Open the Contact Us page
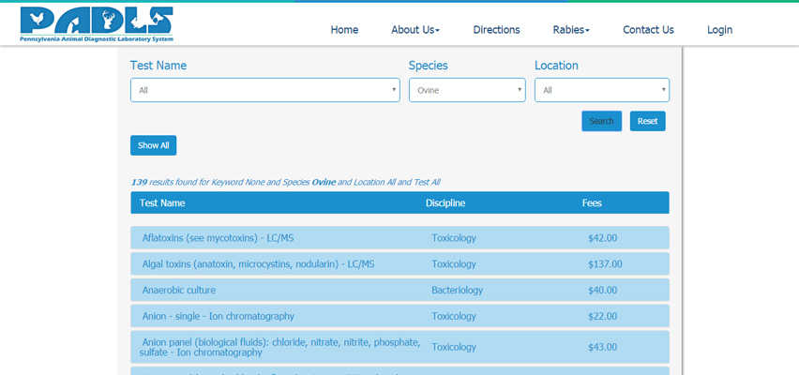Viewport: 799px width, 375px height. (648, 30)
